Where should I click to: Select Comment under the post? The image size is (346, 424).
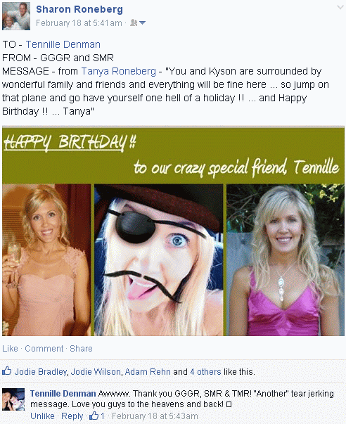pyautogui.click(x=44, y=349)
